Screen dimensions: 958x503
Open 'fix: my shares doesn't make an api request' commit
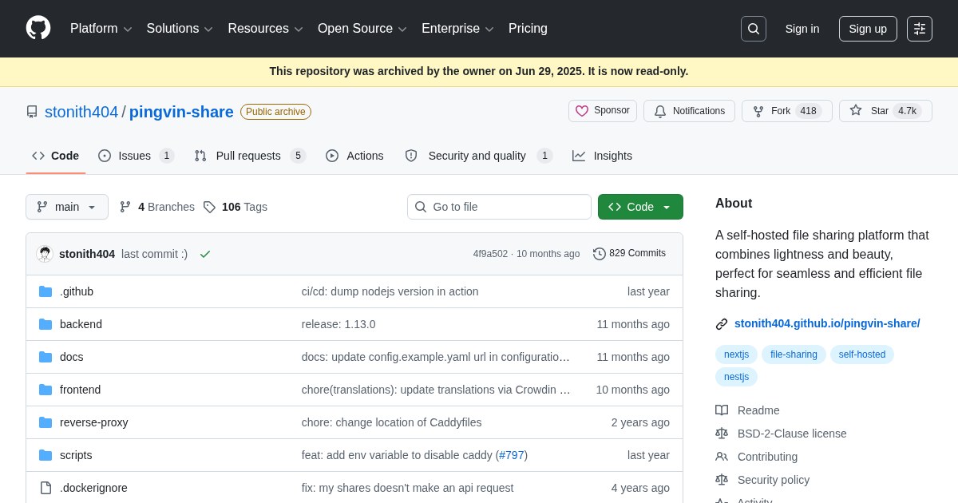tap(408, 488)
